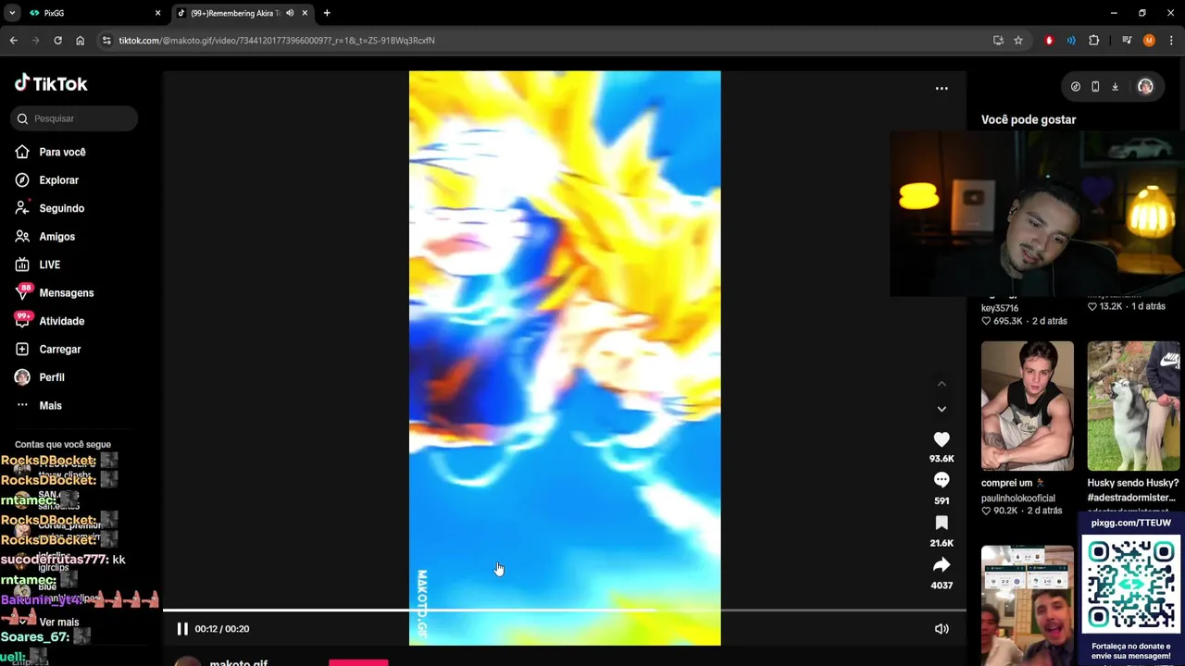Viewport: 1185px width, 666px height.
Task: Close the PixGG tab
Action: click(157, 13)
